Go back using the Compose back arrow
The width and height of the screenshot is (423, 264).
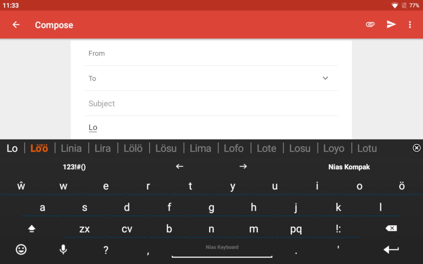pos(16,25)
